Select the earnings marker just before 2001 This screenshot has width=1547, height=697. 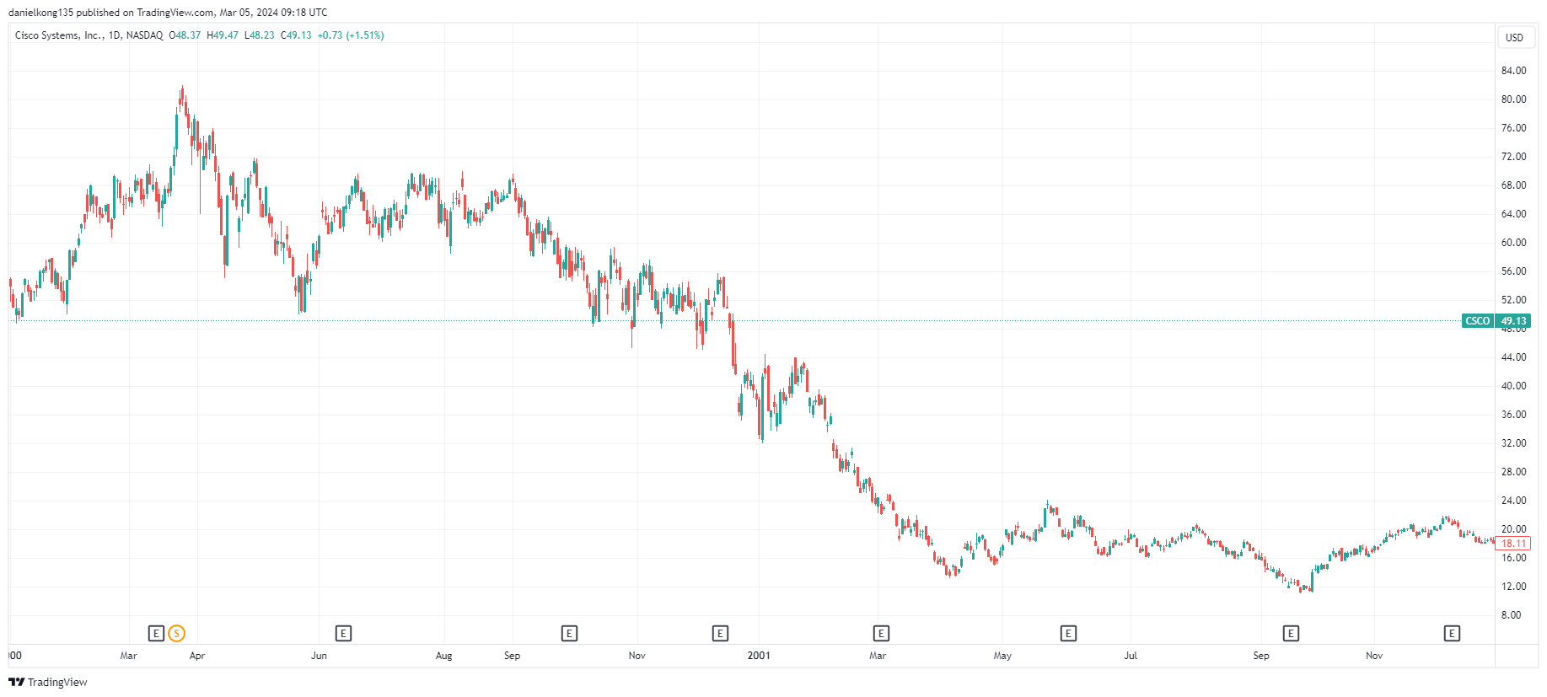[x=720, y=633]
